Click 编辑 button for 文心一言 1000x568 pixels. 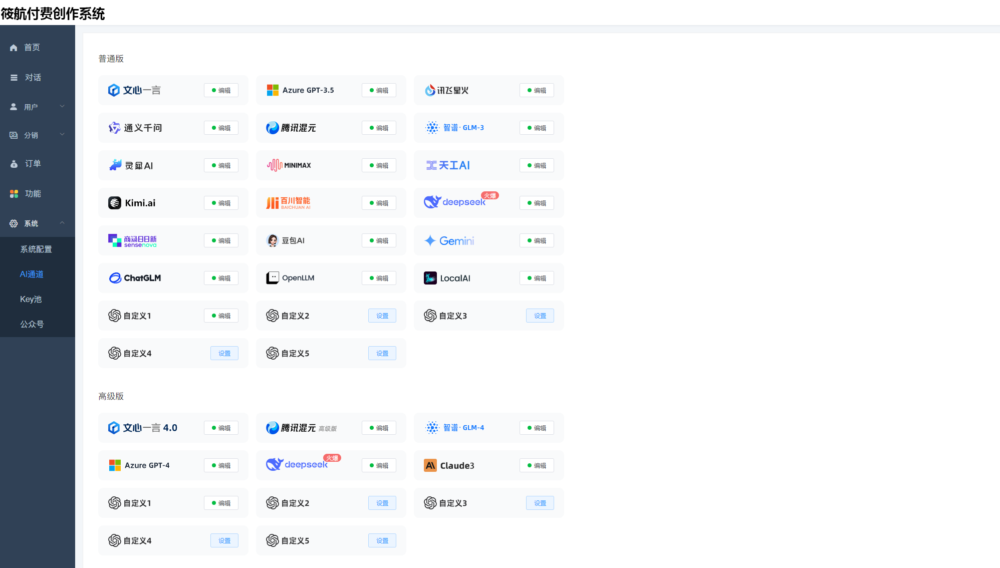point(221,91)
